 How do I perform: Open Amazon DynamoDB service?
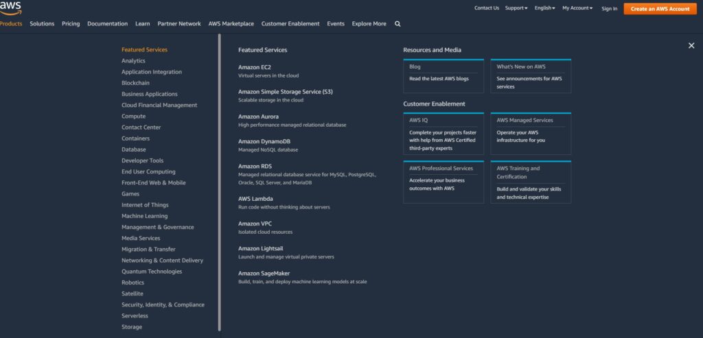point(264,141)
